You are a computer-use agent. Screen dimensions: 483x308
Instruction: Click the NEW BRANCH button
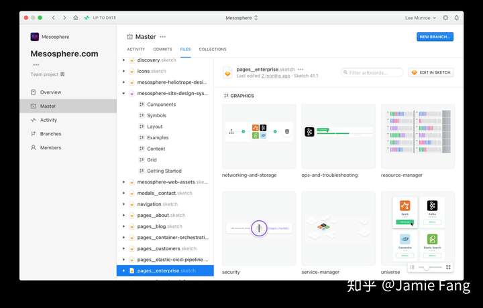coord(435,37)
